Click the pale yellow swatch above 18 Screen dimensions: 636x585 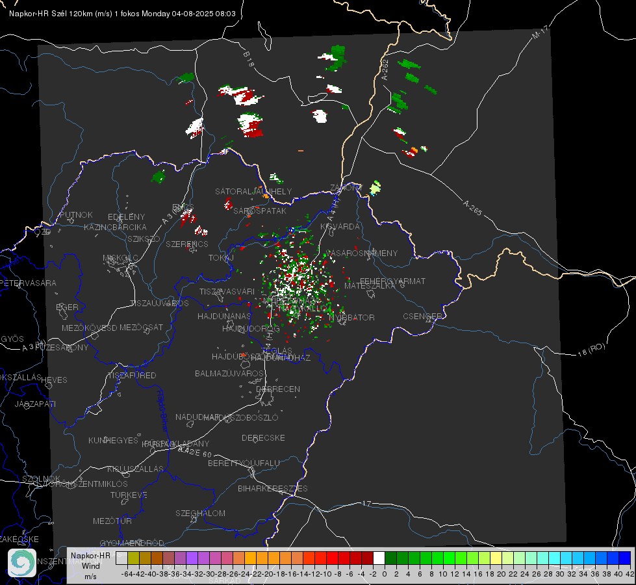click(x=496, y=558)
